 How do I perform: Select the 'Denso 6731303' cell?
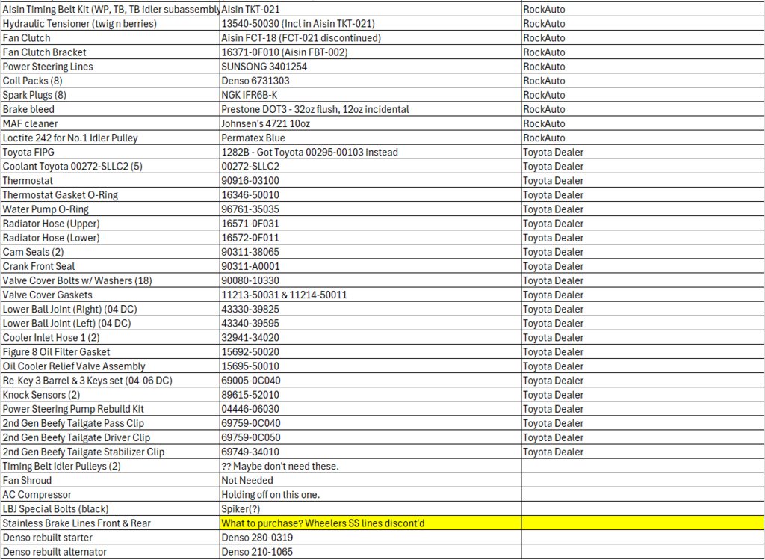pyautogui.click(x=371, y=81)
